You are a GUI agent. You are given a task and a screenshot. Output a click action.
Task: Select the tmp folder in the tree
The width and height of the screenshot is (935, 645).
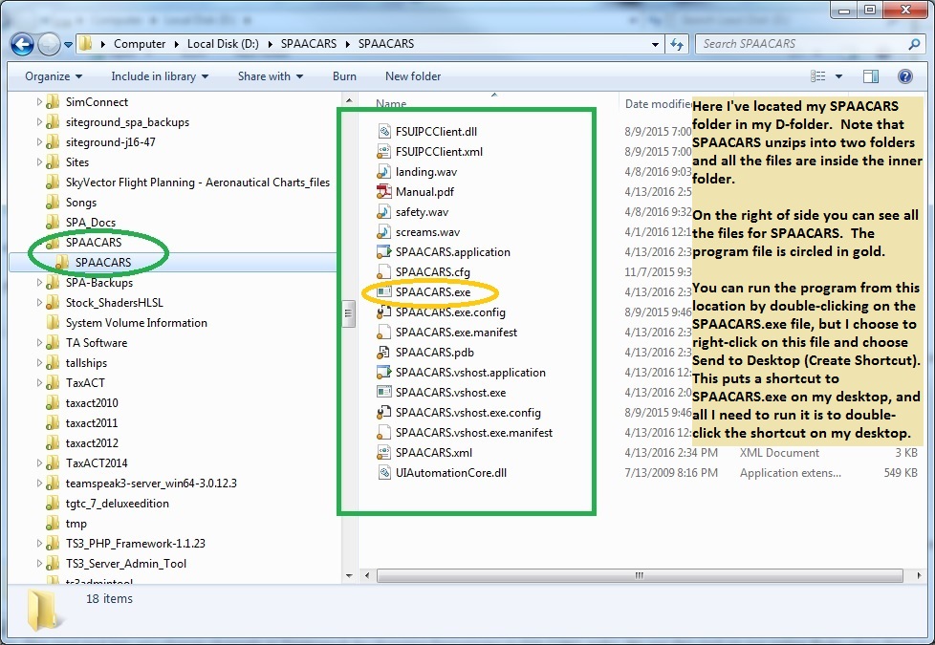(76, 524)
